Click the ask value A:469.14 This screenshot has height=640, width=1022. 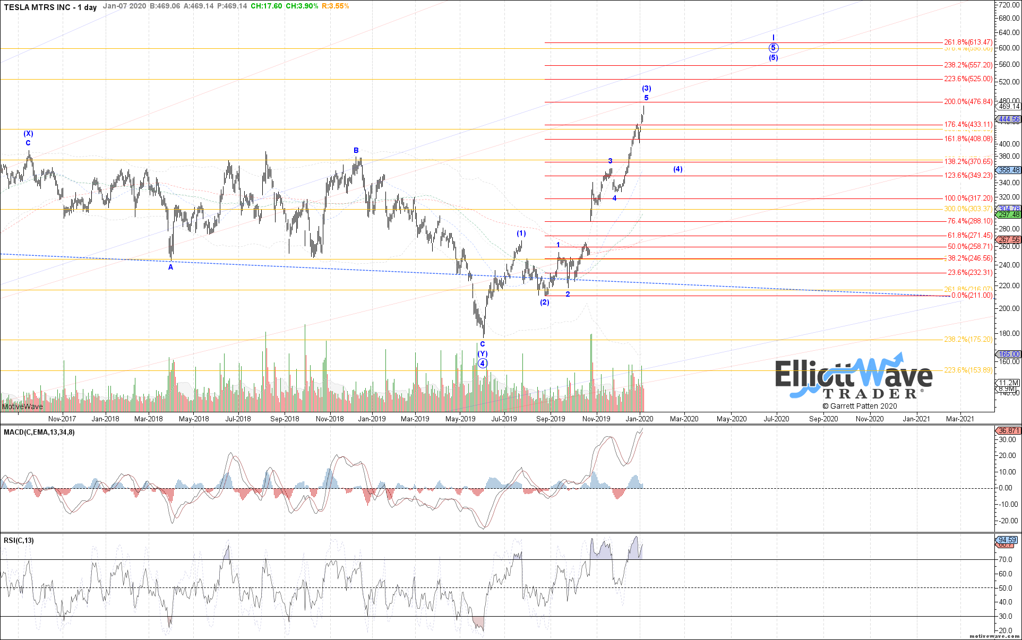click(199, 6)
